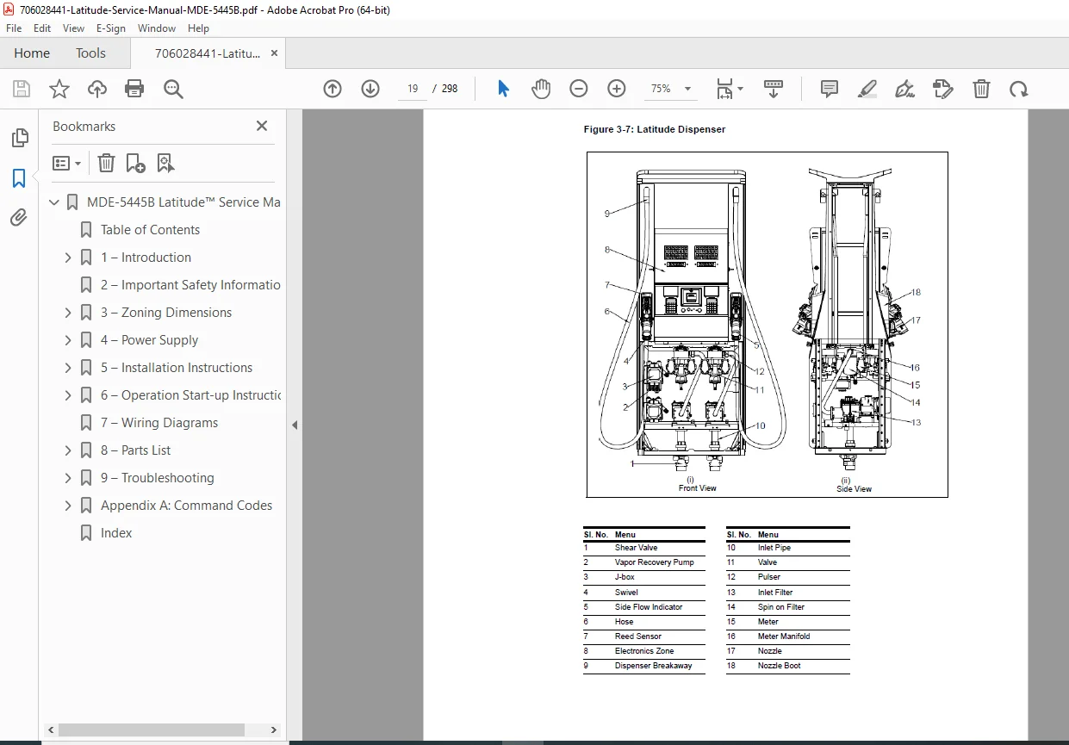
Task: Open bookmarks options dropdown
Action: pos(67,163)
